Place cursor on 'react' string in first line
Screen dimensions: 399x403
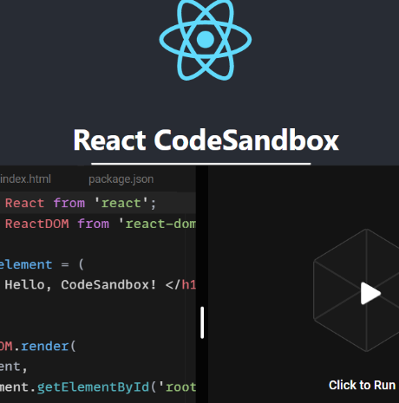pos(121,203)
